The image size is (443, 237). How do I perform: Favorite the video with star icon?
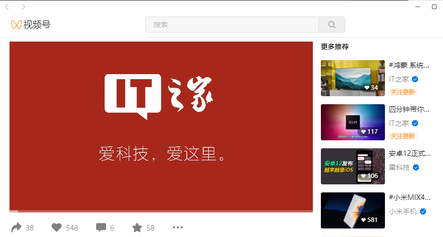point(137,227)
